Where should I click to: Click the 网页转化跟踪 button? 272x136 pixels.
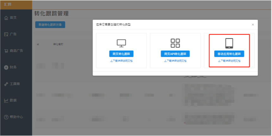(121, 54)
